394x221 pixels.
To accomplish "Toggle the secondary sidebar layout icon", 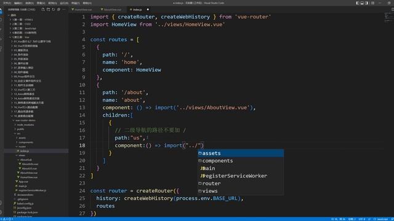I will coord(367,3).
